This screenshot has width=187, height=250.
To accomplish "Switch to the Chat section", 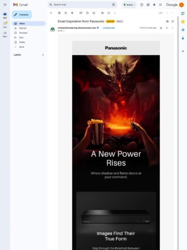I will tap(5, 24).
